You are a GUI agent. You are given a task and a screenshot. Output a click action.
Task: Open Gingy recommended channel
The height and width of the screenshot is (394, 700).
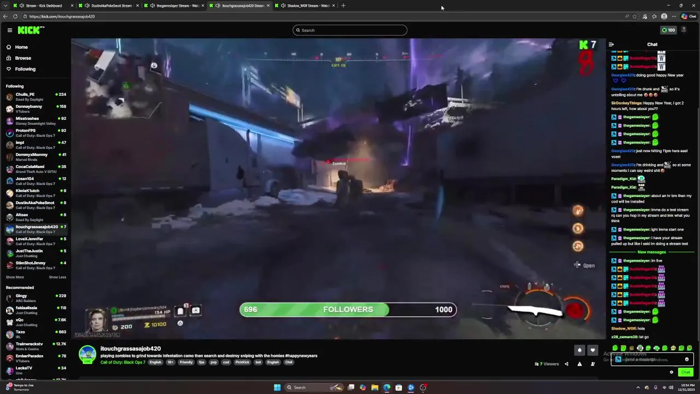point(36,298)
